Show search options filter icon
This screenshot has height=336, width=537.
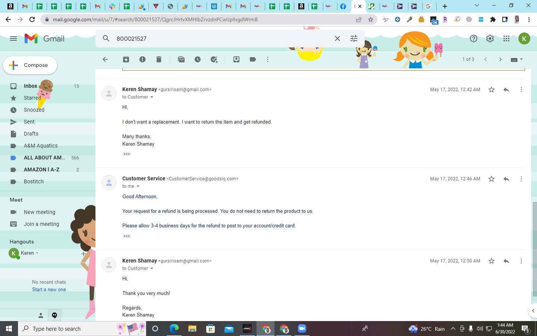point(354,38)
